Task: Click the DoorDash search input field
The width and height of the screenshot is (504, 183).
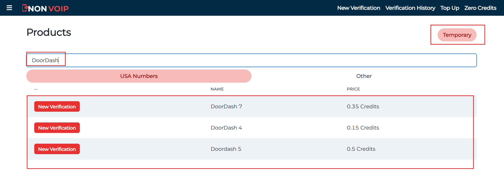Action: (251, 60)
